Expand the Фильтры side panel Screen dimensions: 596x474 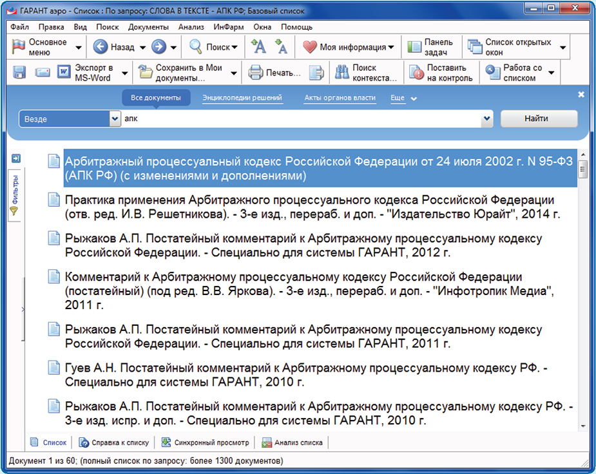(15, 194)
